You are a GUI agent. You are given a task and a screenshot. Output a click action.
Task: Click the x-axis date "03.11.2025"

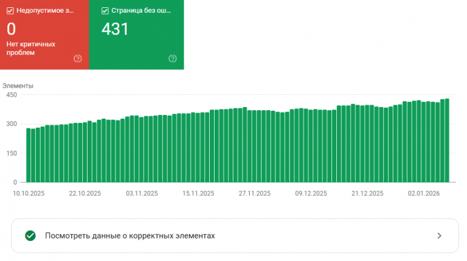click(142, 193)
